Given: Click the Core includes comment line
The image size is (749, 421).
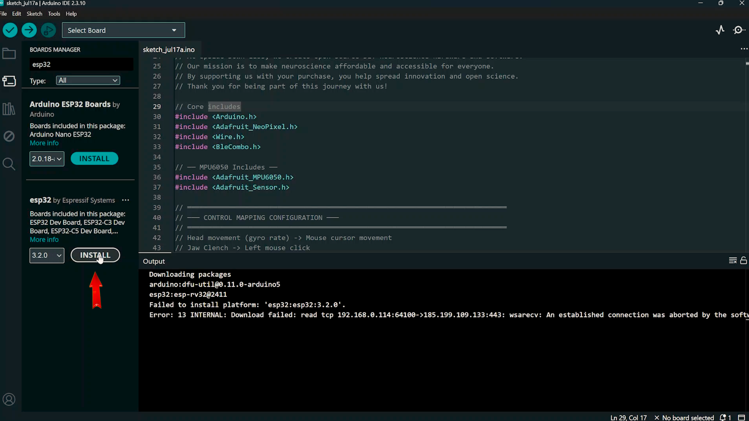Looking at the screenshot, I should [208, 106].
